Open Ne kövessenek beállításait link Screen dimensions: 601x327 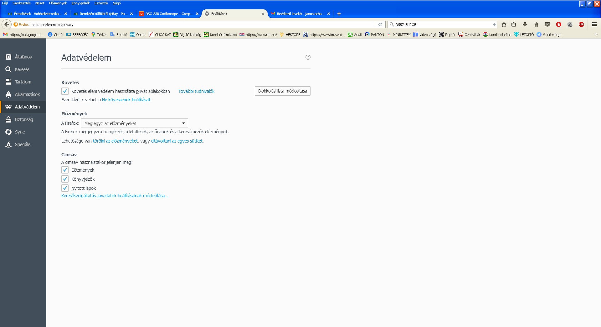pos(126,100)
